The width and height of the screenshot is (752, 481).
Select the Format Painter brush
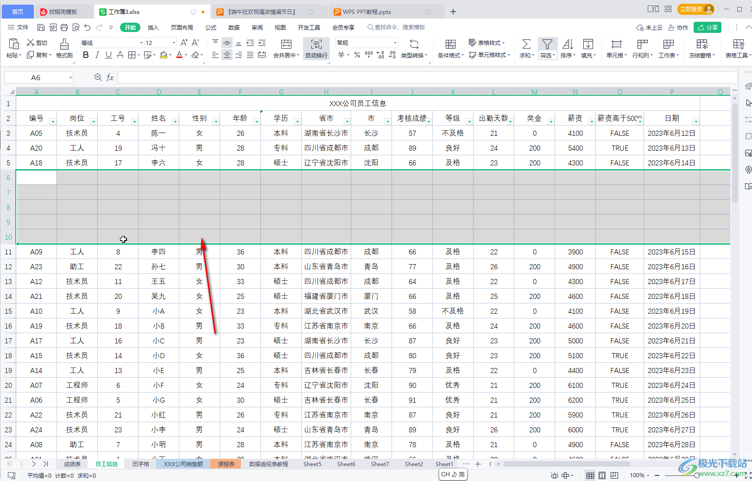tap(64, 44)
